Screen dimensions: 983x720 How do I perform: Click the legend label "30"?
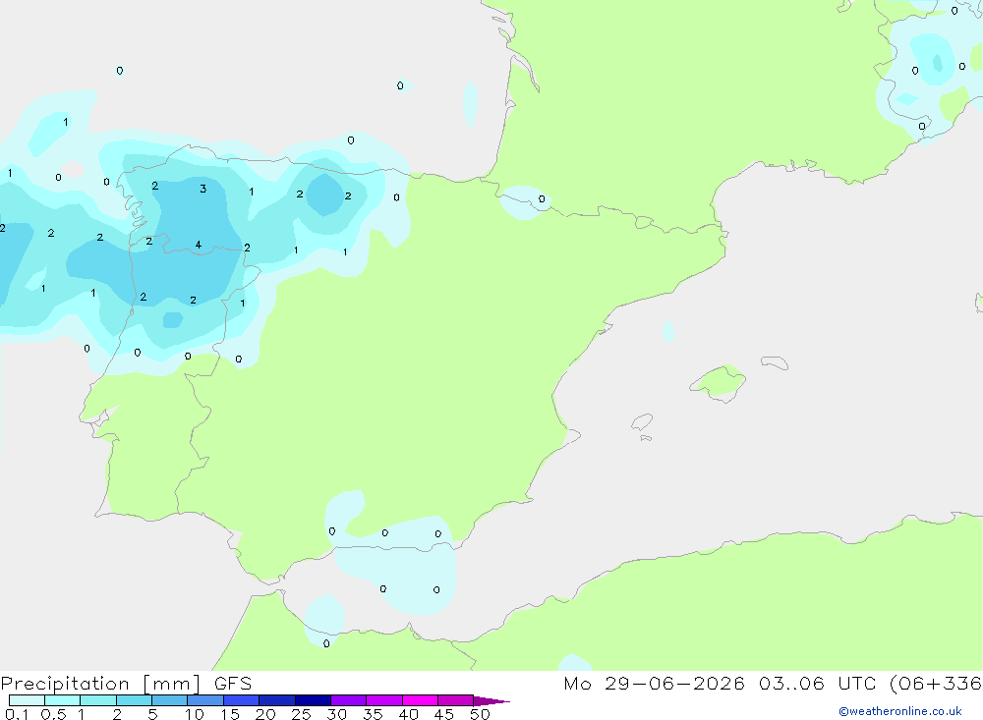[336, 714]
